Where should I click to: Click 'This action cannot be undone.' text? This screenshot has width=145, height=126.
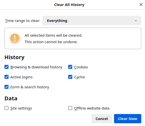coord(51,42)
